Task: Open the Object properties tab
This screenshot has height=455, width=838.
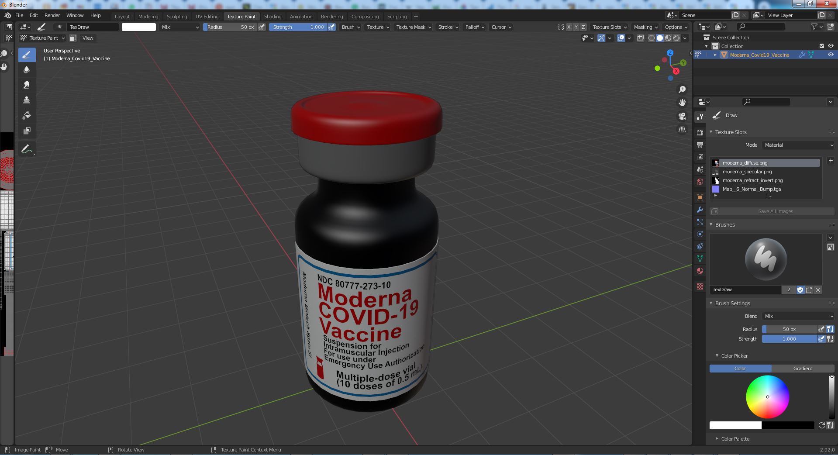Action: (x=700, y=197)
